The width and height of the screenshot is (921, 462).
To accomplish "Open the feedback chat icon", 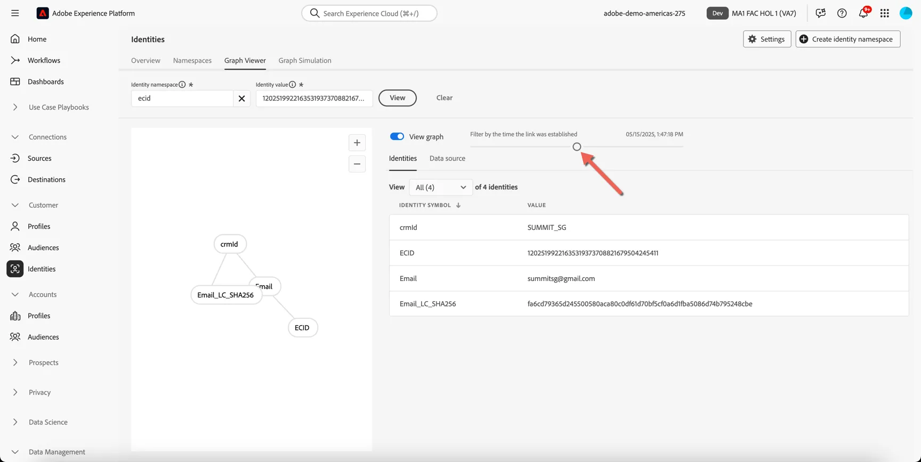I will click(821, 13).
